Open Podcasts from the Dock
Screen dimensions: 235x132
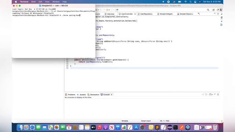pos(106,127)
